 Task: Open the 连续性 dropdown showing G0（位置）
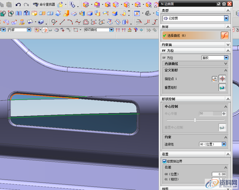pos(224,144)
